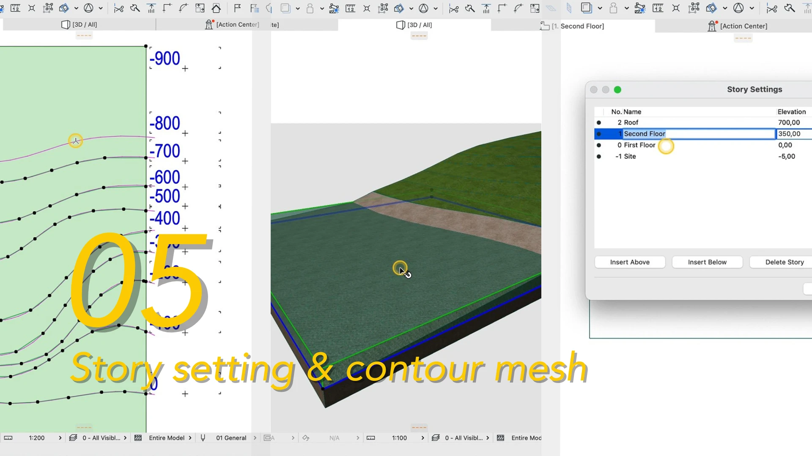Screen dimensions: 812x456
Task: Toggle the Roof story dot marker
Action: click(x=599, y=122)
